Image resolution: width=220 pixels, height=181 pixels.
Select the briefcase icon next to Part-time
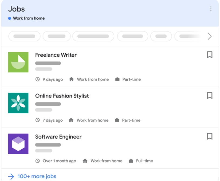point(117,79)
